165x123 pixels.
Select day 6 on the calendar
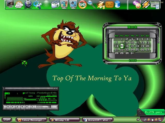coord(148,39)
